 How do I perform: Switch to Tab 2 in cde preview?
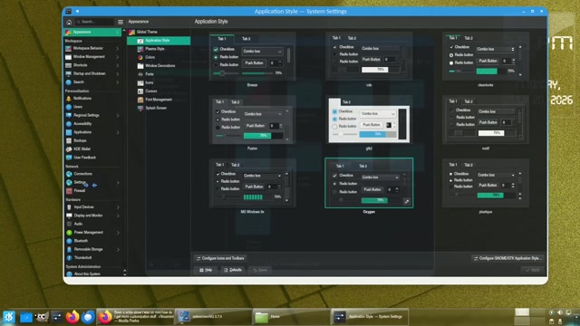352,38
